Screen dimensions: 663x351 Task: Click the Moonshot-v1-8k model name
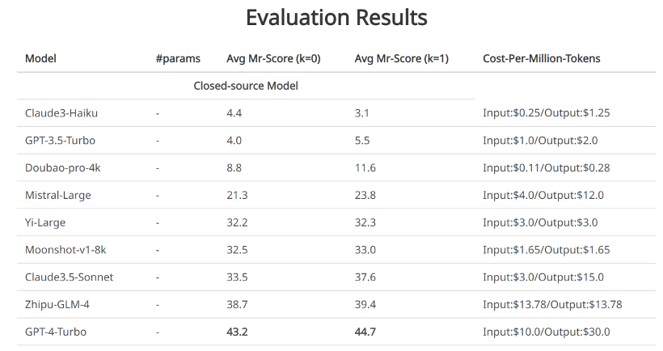tap(63, 250)
